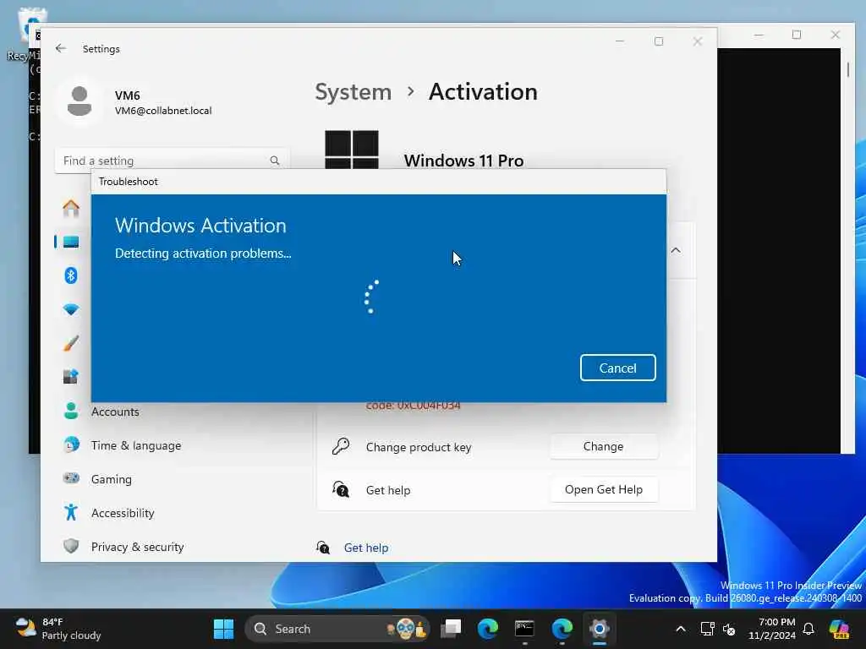The height and width of the screenshot is (649, 866).
Task: Go back using Settings back arrow
Action: tap(61, 48)
